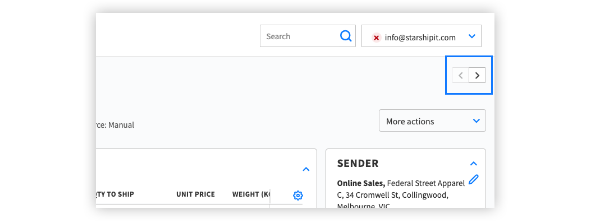Viewport: 600px width, 223px height.
Task: Click the red x status icon beside the email
Action: pos(377,38)
